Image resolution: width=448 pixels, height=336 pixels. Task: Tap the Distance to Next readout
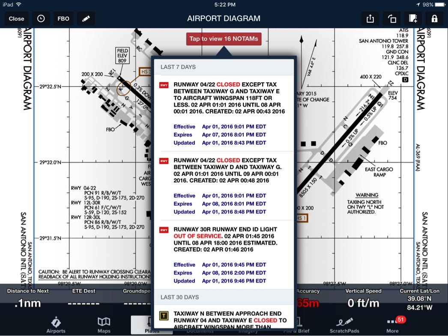[28, 299]
